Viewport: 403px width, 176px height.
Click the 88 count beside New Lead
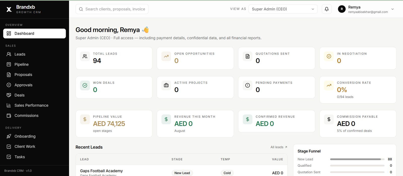tap(390, 159)
